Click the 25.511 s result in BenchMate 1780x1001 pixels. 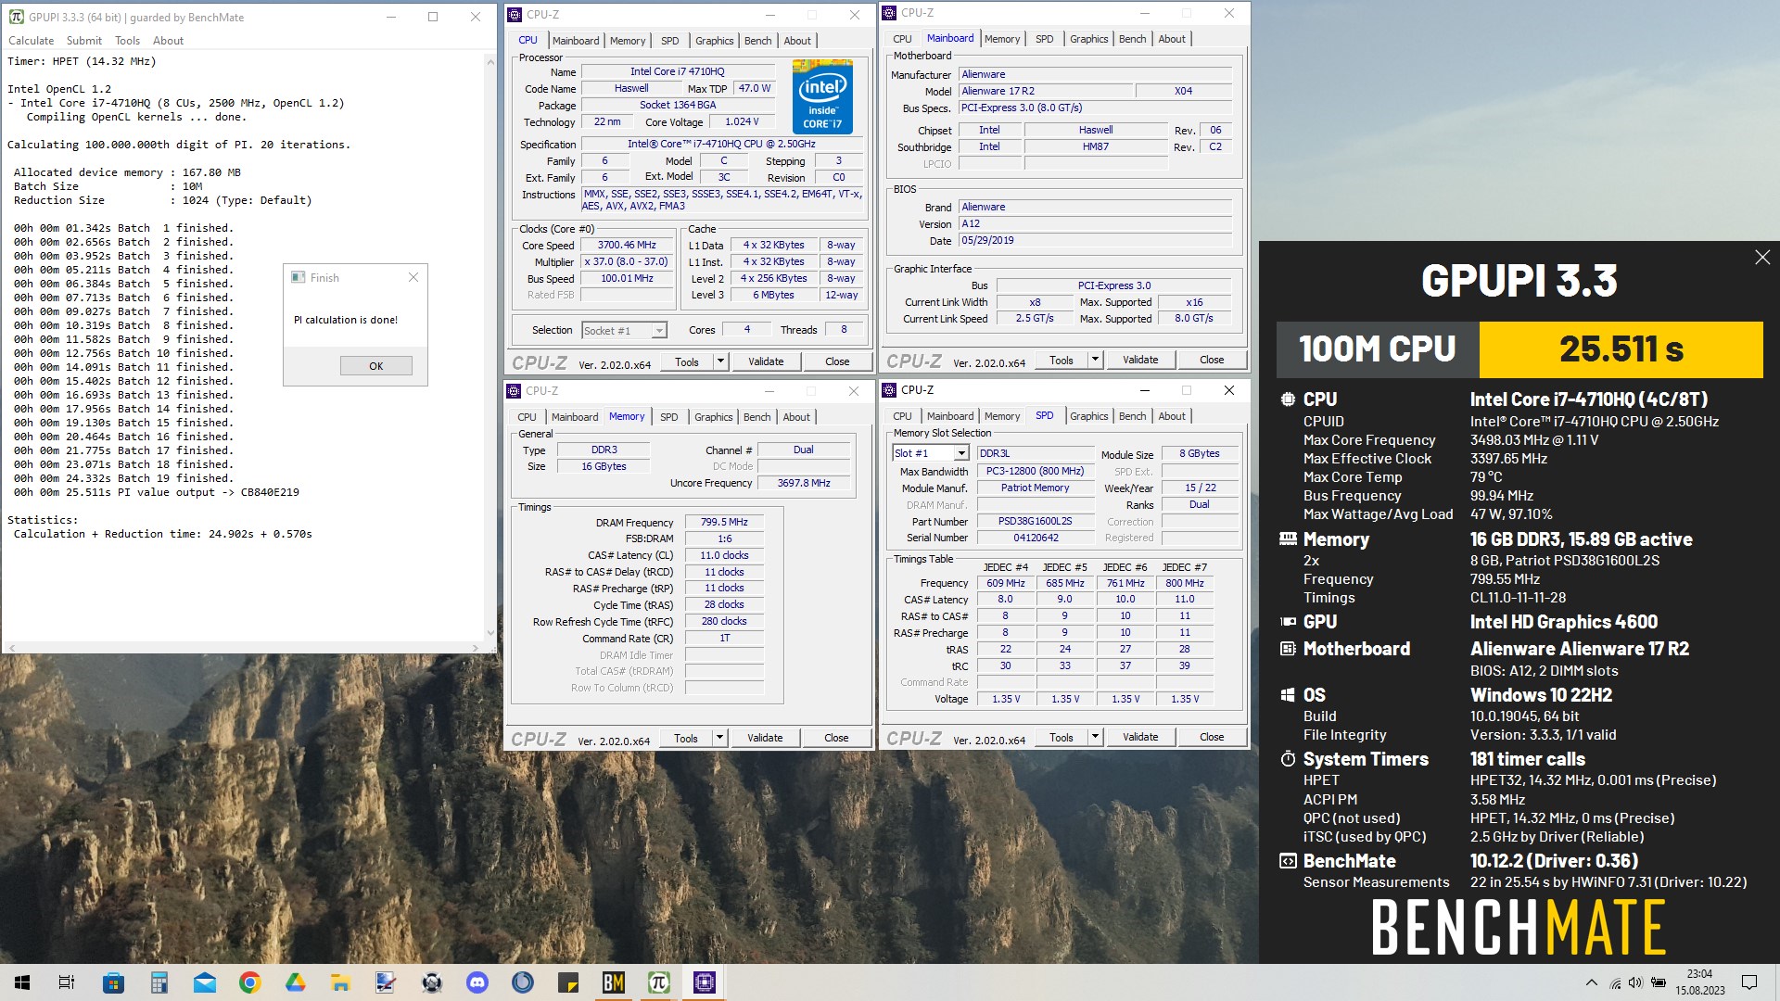tap(1621, 349)
